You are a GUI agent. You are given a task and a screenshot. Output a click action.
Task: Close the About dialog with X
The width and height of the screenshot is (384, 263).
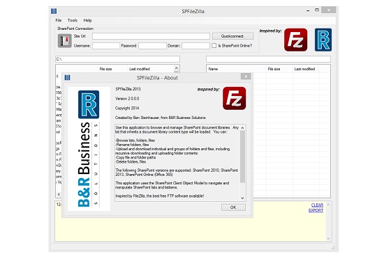click(x=246, y=77)
